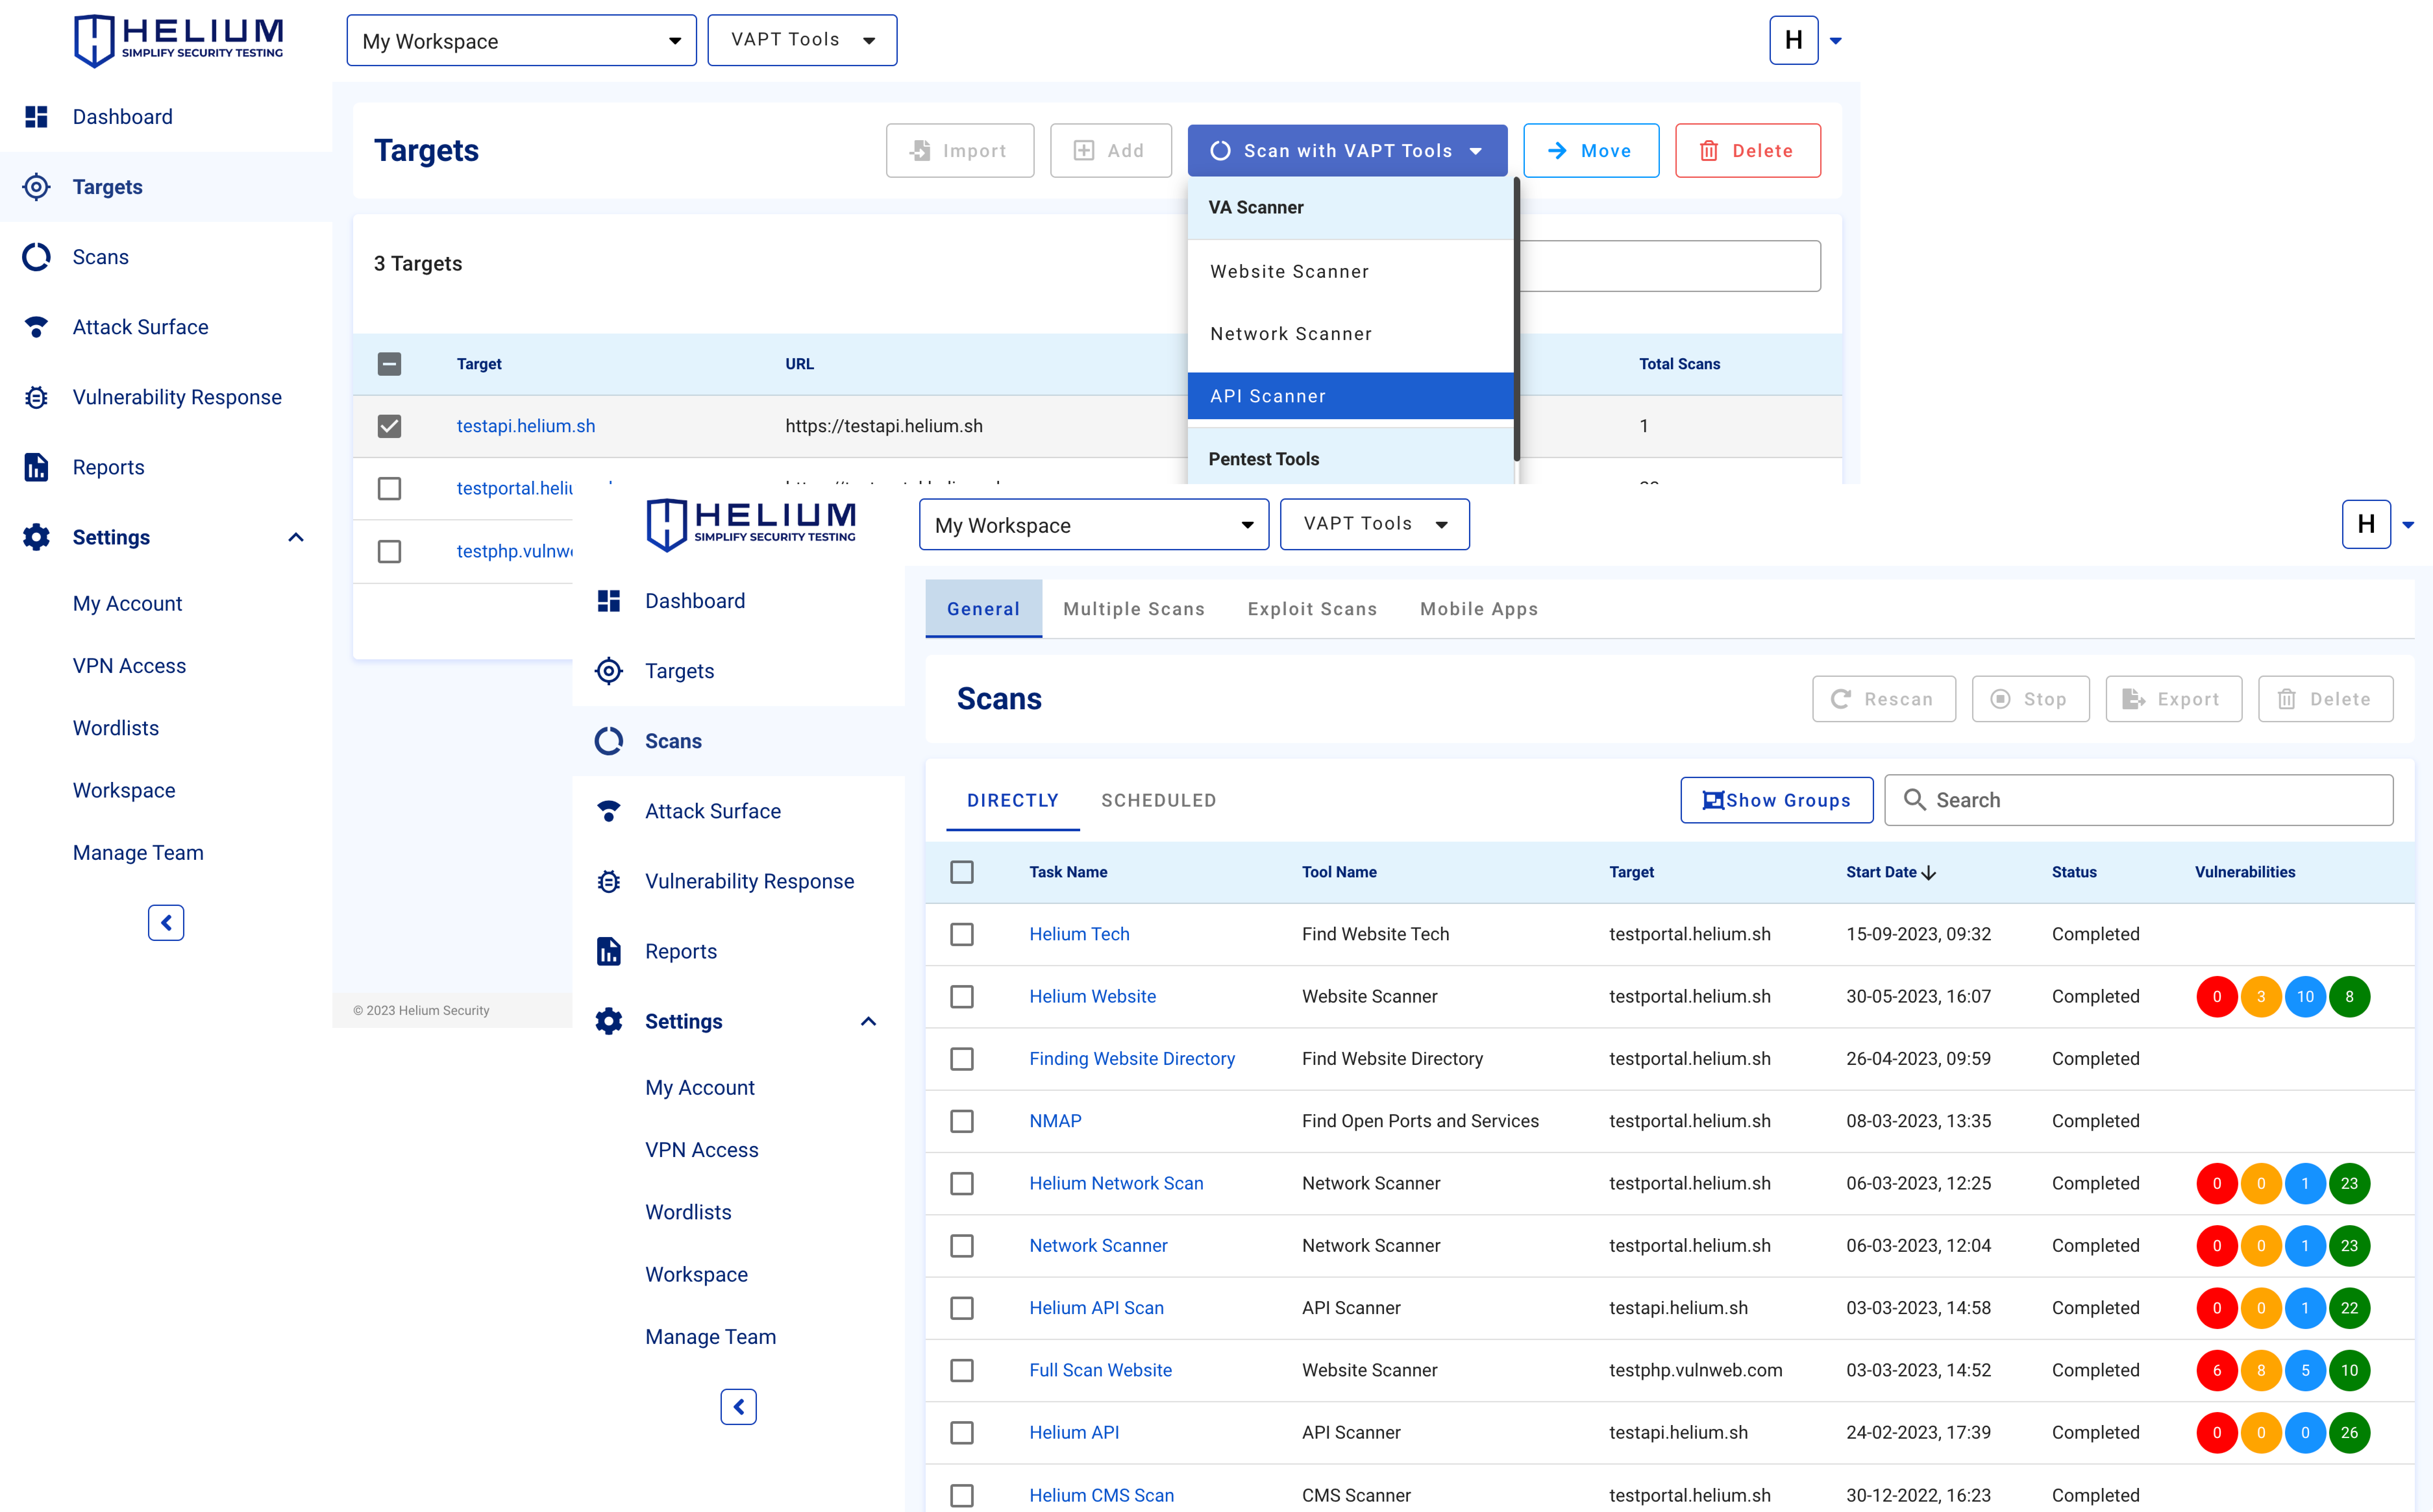The width and height of the screenshot is (2433, 1512).
Task: Click the Dashboard grid icon in top sidebar
Action: (36, 117)
